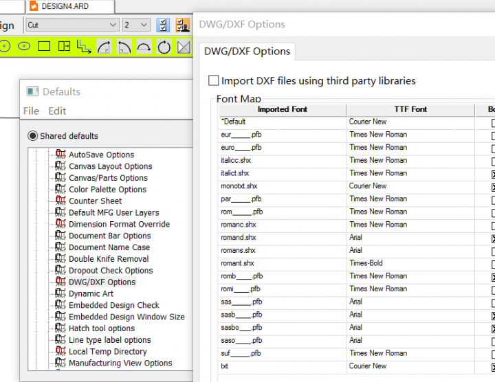Toggle the bold checkbox for the *Default font row
495x382 pixels.
(492, 122)
